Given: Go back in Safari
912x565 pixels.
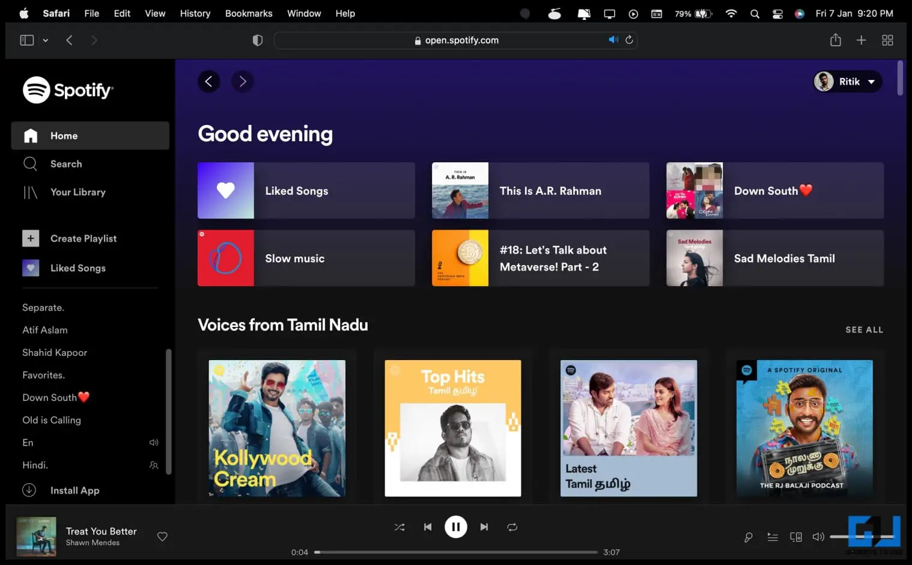Looking at the screenshot, I should (x=69, y=40).
